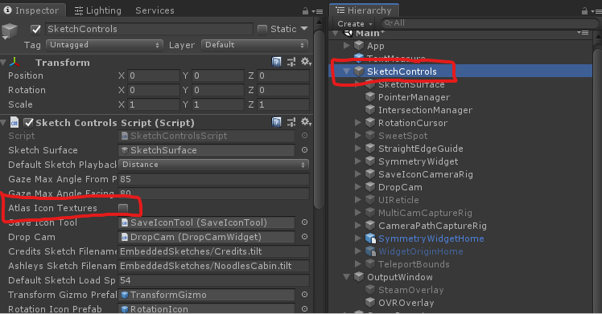
Task: Select the Hierarchy tab
Action: click(x=364, y=10)
